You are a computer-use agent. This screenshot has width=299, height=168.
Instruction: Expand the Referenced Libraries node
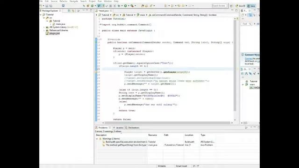[44, 30]
